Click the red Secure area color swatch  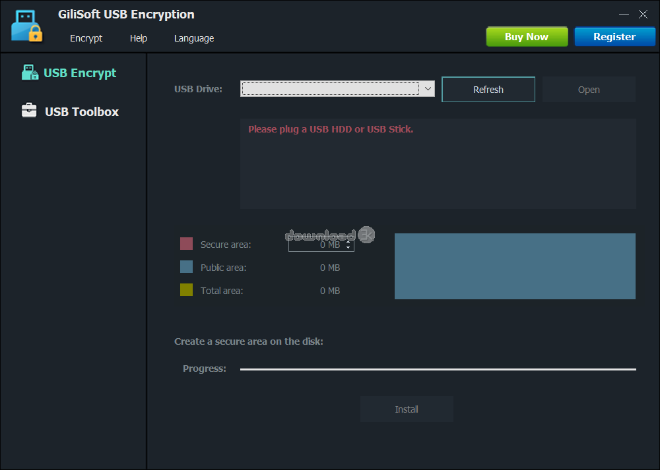pyautogui.click(x=187, y=244)
